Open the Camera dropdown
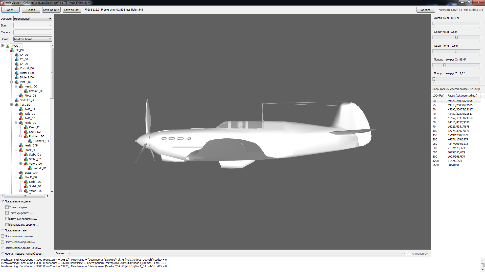This screenshot has width=485, height=272. tap(33, 32)
